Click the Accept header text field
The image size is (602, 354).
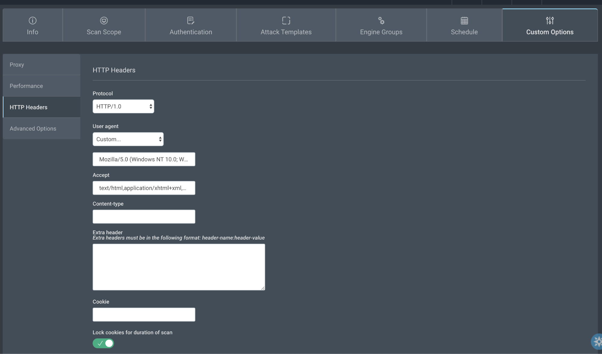coord(144,188)
